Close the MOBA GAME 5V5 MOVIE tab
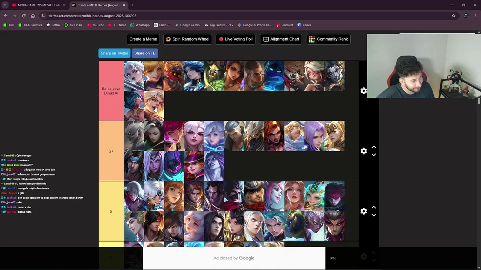This screenshot has width=481, height=270. 64,5
